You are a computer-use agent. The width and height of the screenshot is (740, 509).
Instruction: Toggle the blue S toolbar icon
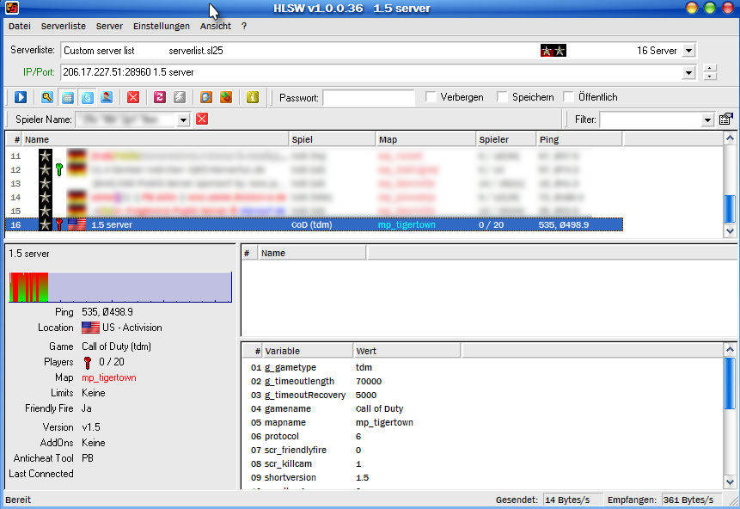click(88, 97)
